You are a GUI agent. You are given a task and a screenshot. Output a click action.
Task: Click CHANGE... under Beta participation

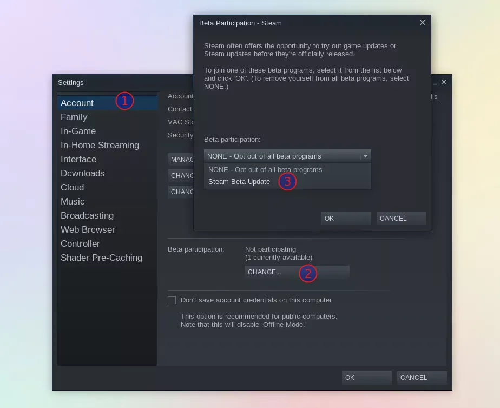point(297,272)
